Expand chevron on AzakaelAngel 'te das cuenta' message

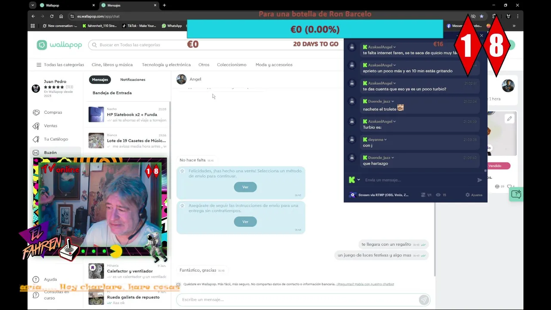[x=394, y=83]
